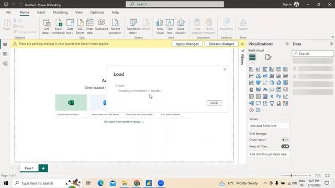Cancel the Load dialog

tap(214, 103)
